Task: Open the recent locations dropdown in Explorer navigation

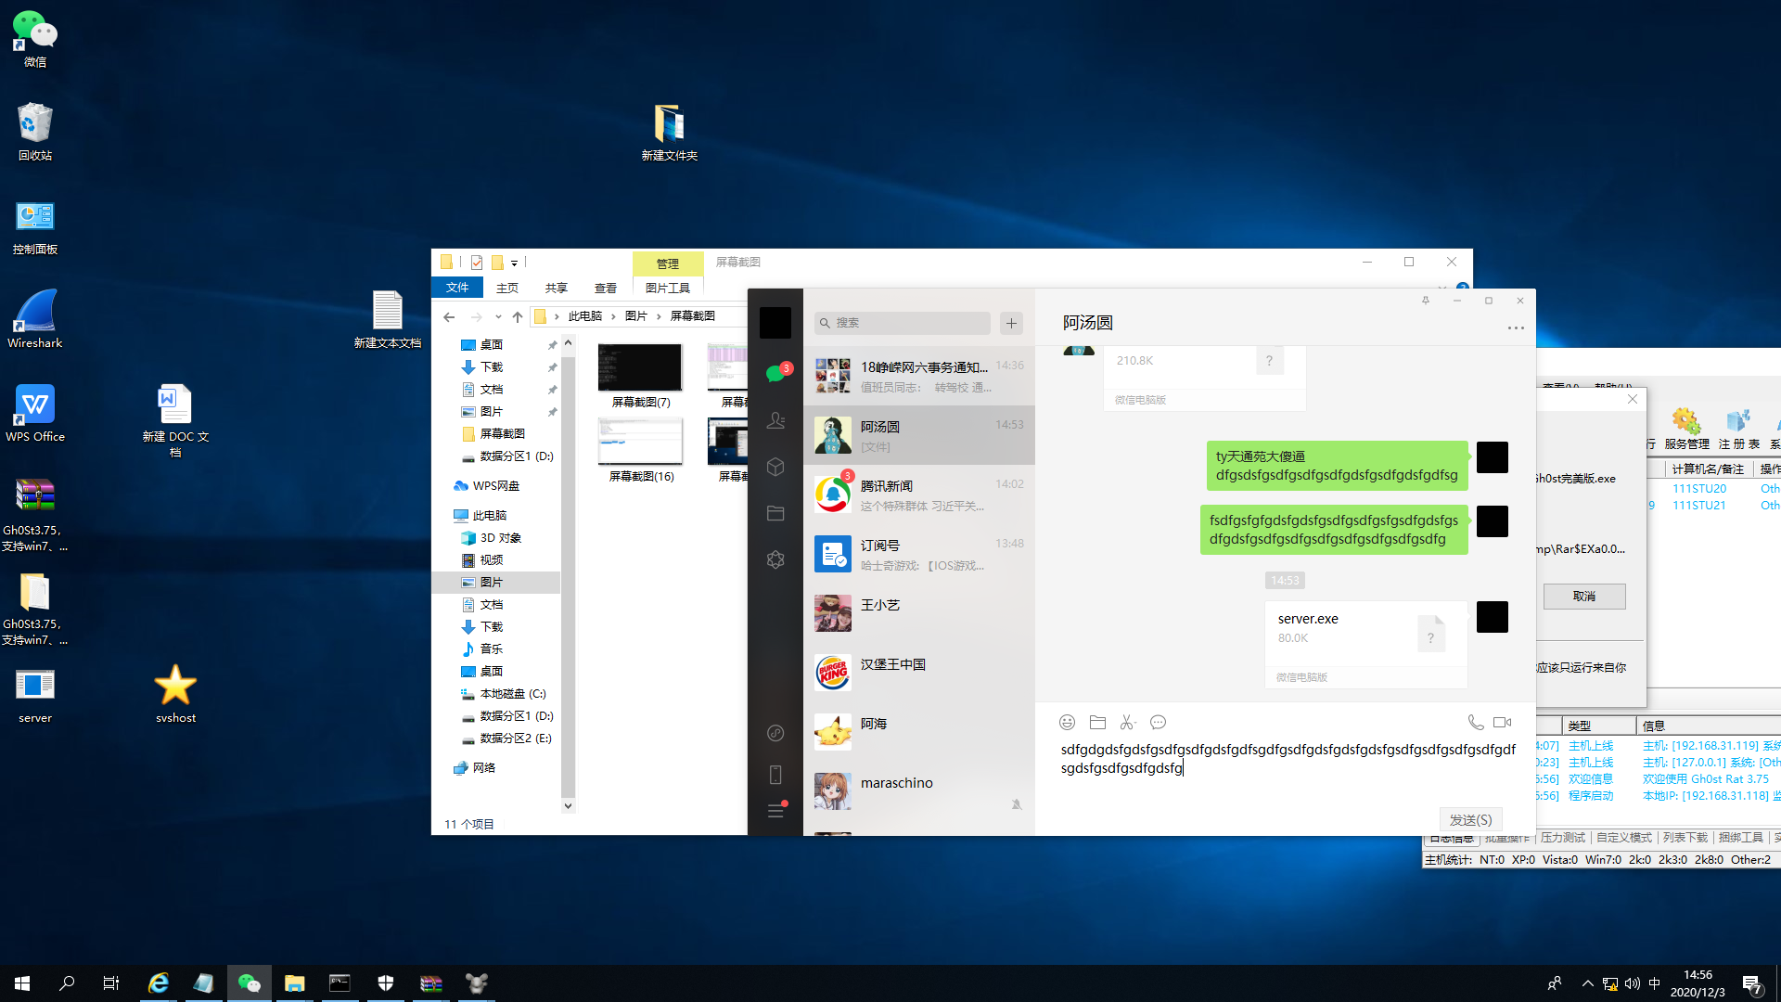Action: pyautogui.click(x=498, y=316)
